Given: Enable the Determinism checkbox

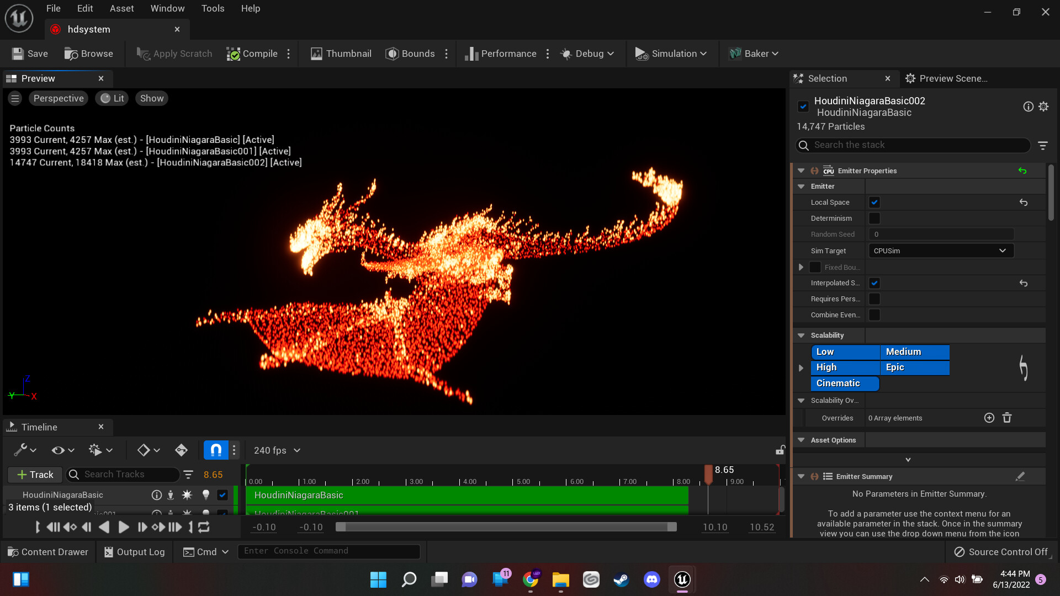Looking at the screenshot, I should pos(875,218).
